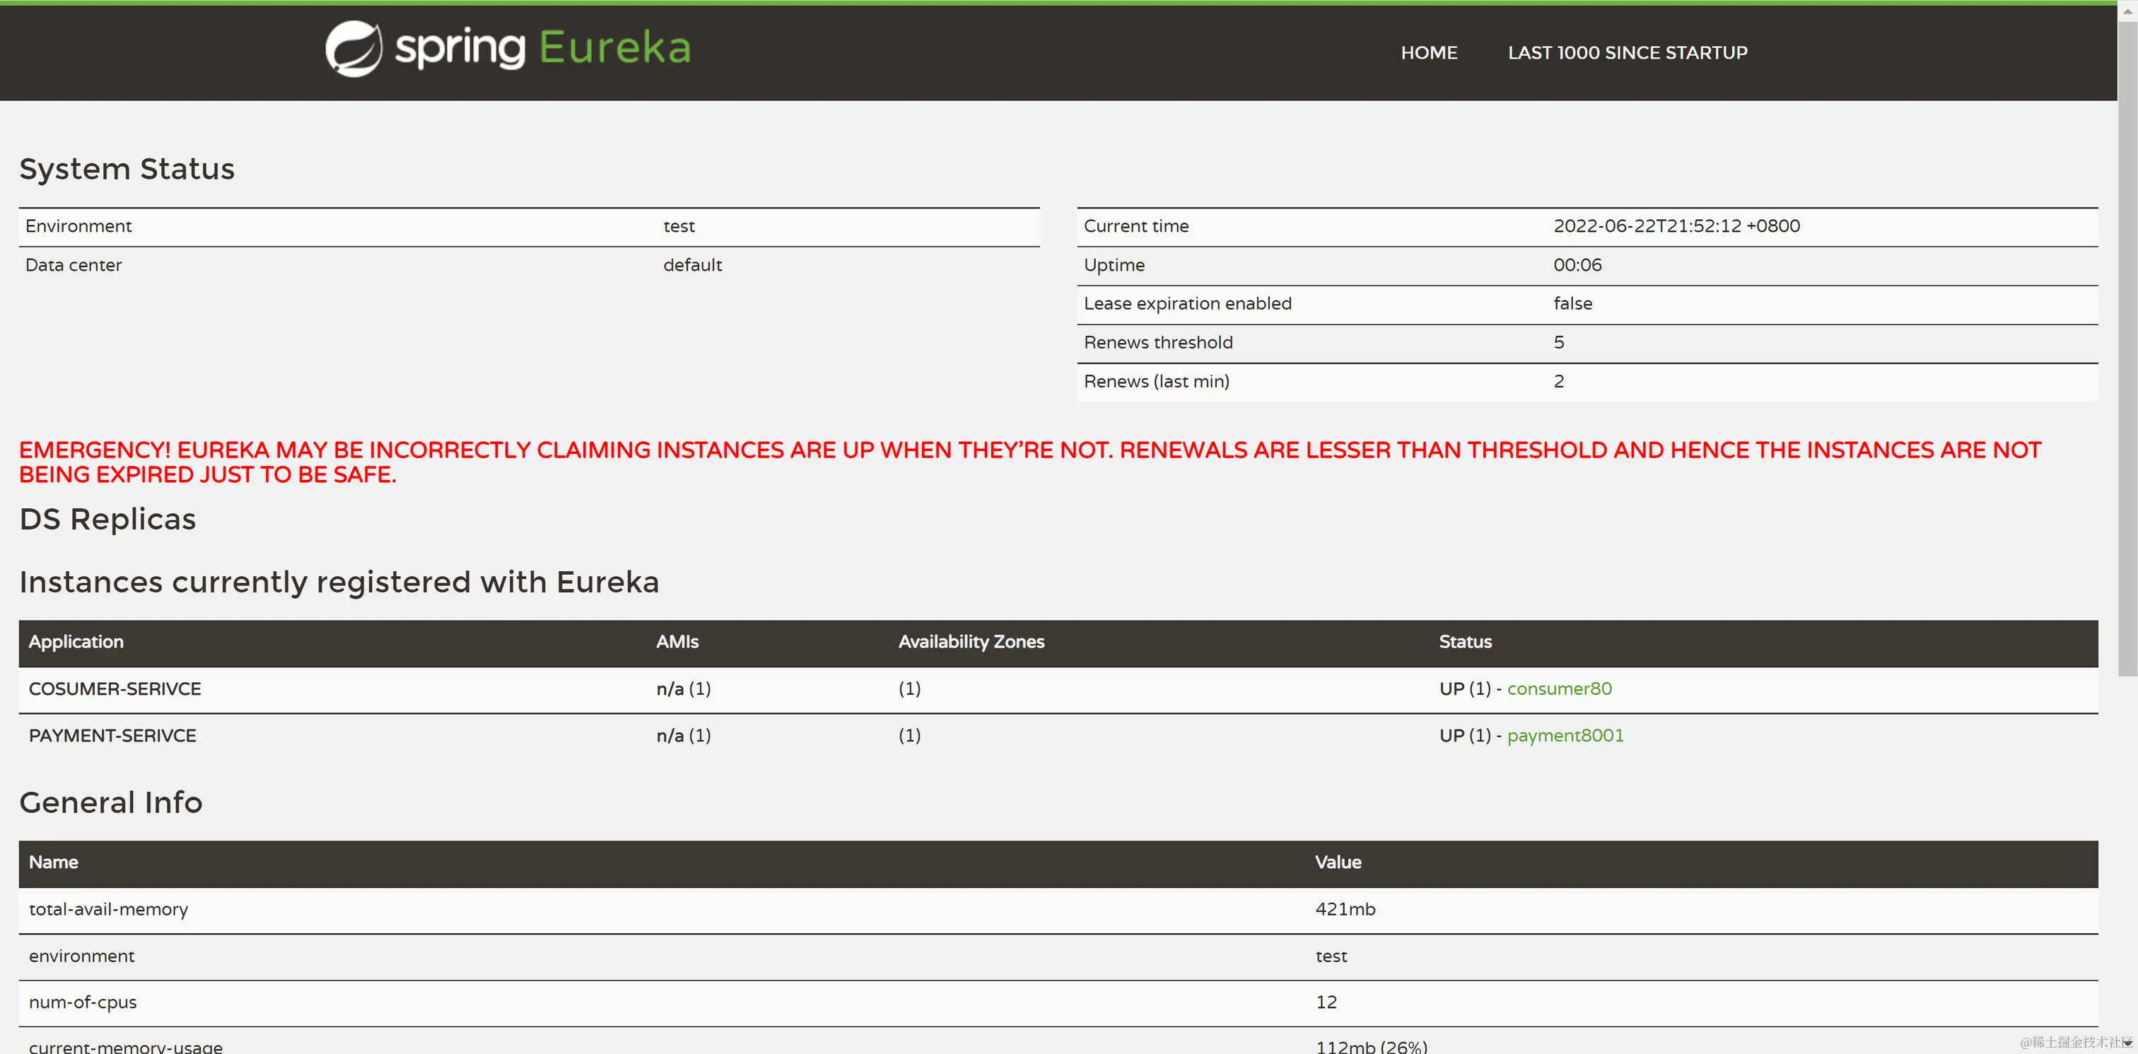Open the payment8001 instance link
This screenshot has height=1054, width=2138.
coord(1565,735)
